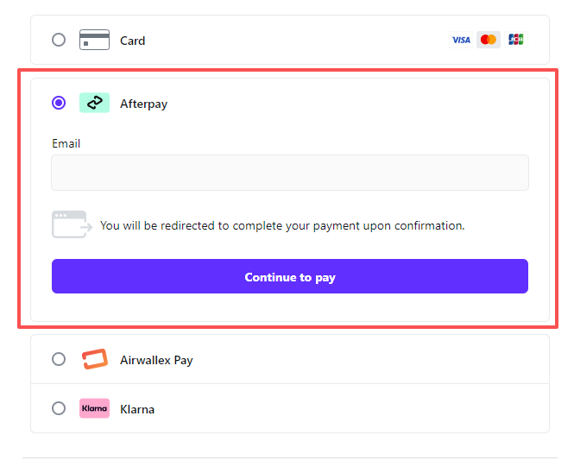The image size is (574, 473).
Task: Click the Card payment label
Action: coord(132,41)
